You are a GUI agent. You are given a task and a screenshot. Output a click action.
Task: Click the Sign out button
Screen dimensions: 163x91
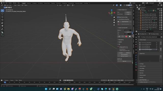click(x=125, y=61)
